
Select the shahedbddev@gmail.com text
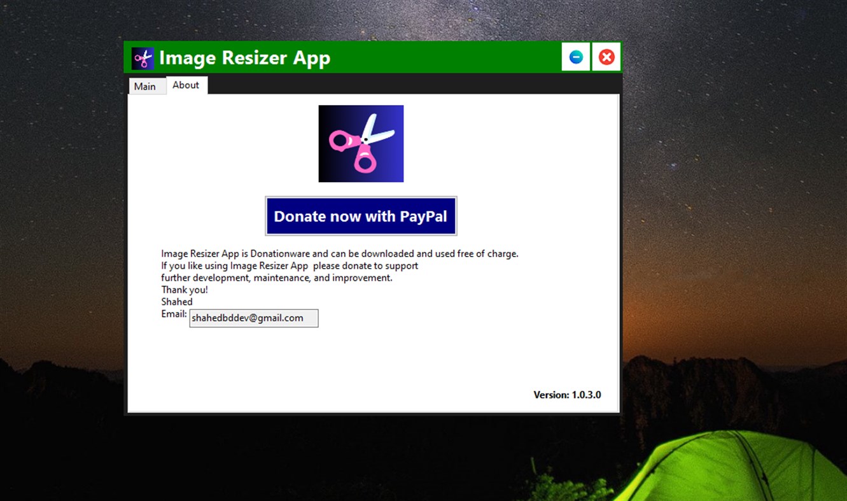pyautogui.click(x=247, y=318)
